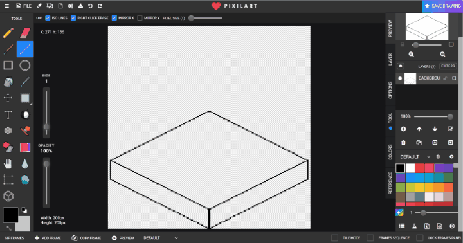
Task: Disable the Mirror X checkbox
Action: click(114, 18)
